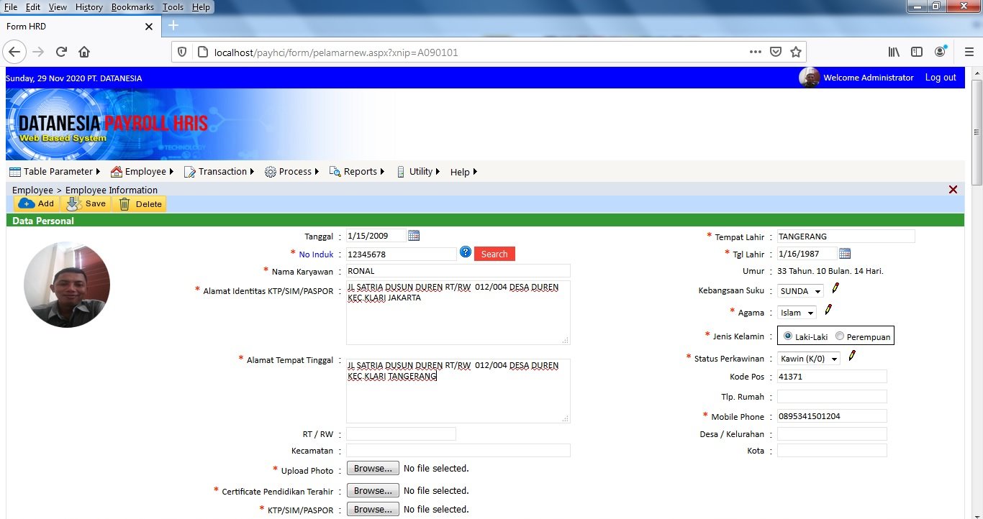Open the Tgl Lahir calendar picker
The width and height of the screenshot is (983, 519).
click(845, 253)
